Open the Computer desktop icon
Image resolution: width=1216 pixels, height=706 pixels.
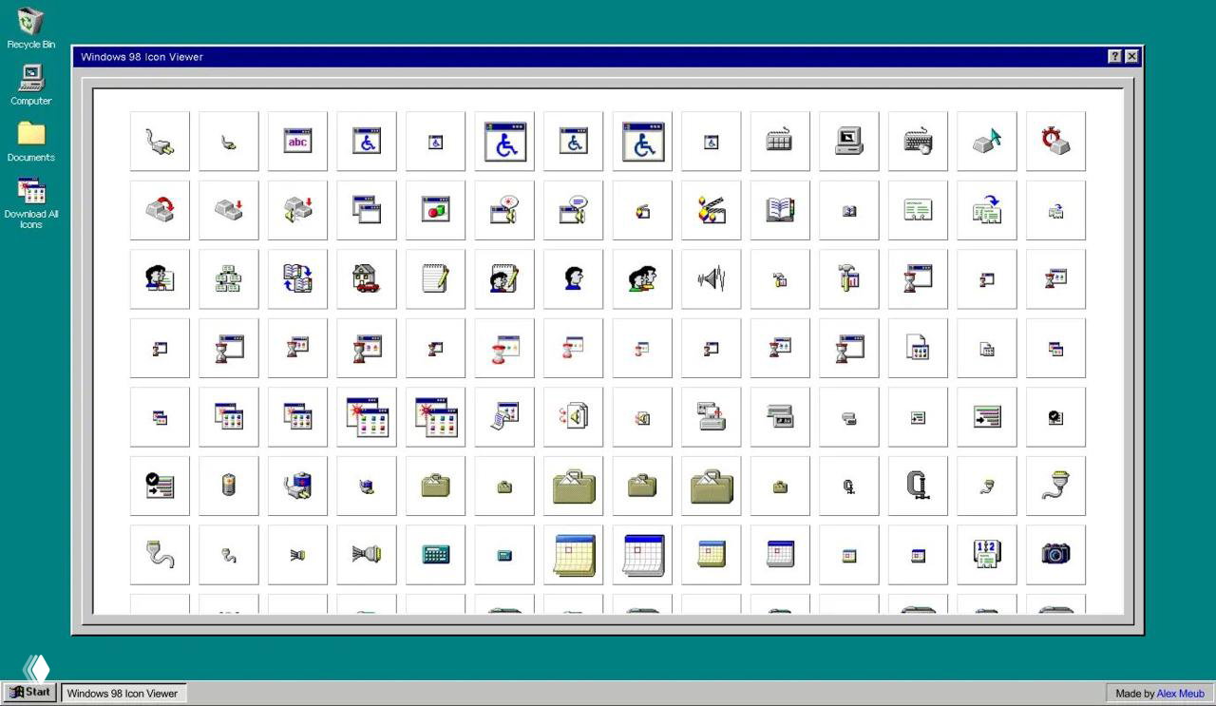[x=31, y=85]
